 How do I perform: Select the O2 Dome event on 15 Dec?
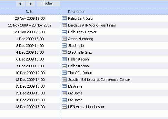(x=75, y=93)
